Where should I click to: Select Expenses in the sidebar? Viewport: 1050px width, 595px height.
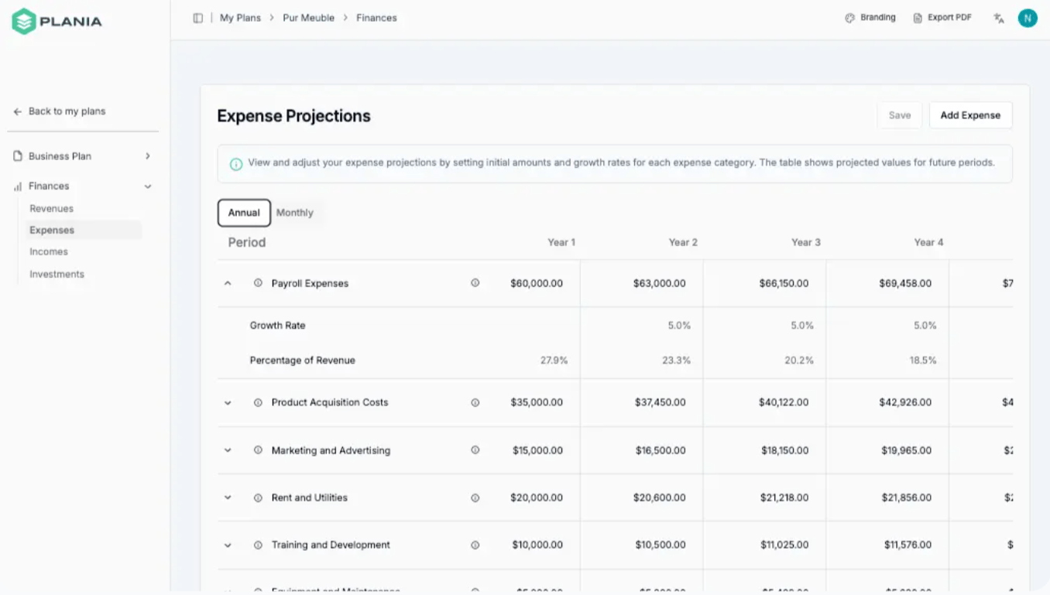pyautogui.click(x=83, y=230)
